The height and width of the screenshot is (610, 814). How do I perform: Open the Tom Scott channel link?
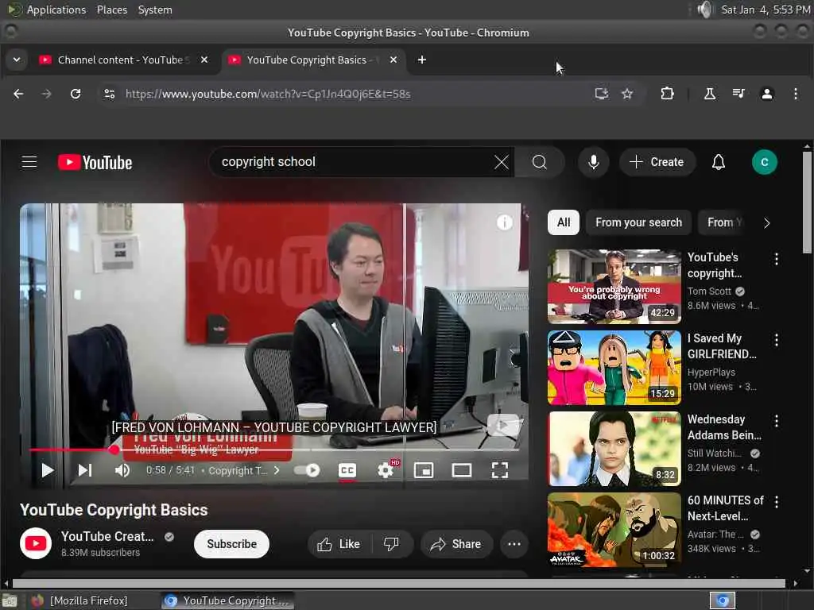709,291
